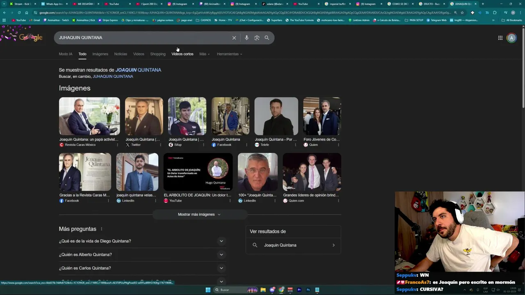This screenshot has width=525, height=295.
Task: Reload the page using the refresh icon
Action: pyautogui.click(x=19, y=13)
